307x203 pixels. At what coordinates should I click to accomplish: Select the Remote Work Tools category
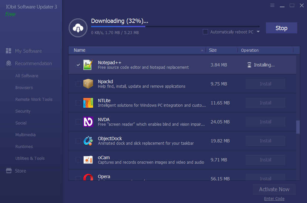(34, 99)
